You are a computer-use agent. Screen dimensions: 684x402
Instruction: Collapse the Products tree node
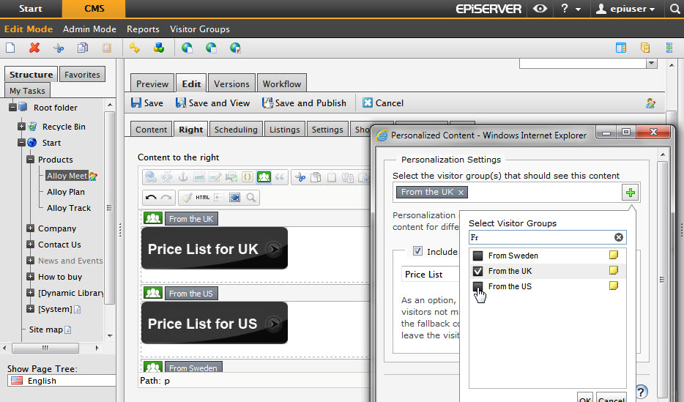click(x=30, y=160)
